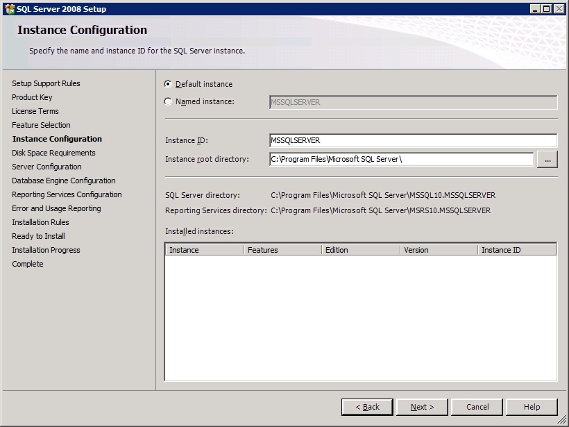Select License Terms step
569x427 pixels.
[35, 111]
